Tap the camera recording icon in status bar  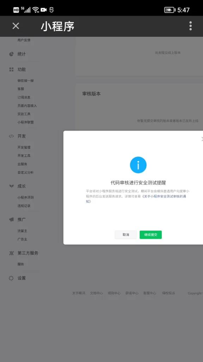(x=43, y=10)
